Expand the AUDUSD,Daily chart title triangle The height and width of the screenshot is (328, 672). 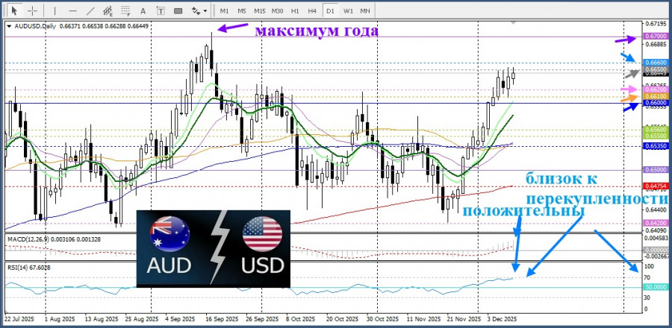tap(9, 26)
